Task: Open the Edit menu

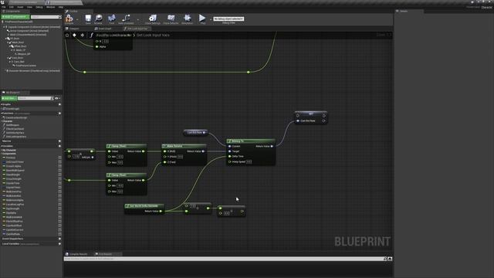Action: [x=12, y=7]
